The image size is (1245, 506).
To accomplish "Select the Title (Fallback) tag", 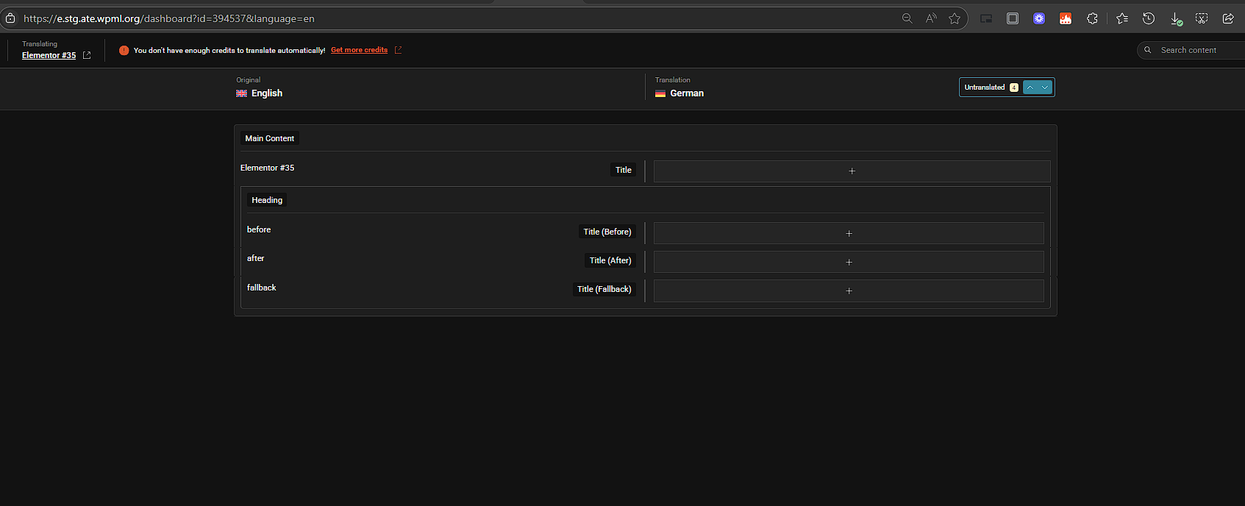I will pyautogui.click(x=604, y=289).
